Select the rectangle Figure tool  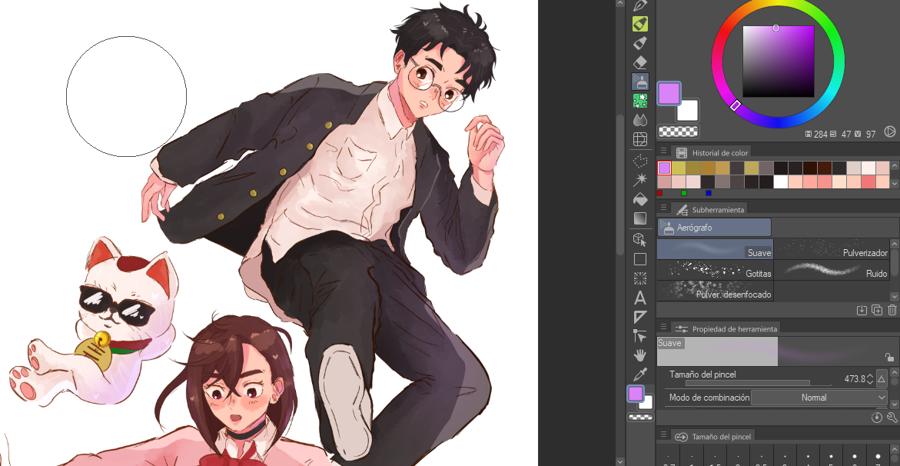click(640, 259)
